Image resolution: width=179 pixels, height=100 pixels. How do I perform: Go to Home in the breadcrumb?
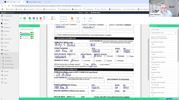[81, 12]
